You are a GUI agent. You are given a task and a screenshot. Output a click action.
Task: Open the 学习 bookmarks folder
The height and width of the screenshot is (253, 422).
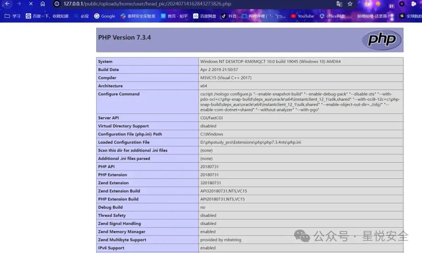pos(12,16)
